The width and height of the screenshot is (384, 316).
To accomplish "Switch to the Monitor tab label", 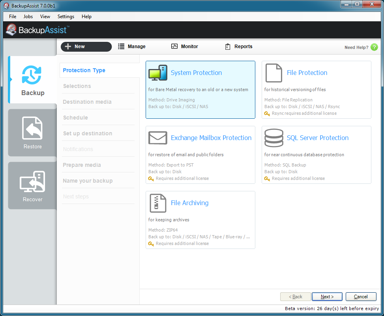I will point(189,47).
